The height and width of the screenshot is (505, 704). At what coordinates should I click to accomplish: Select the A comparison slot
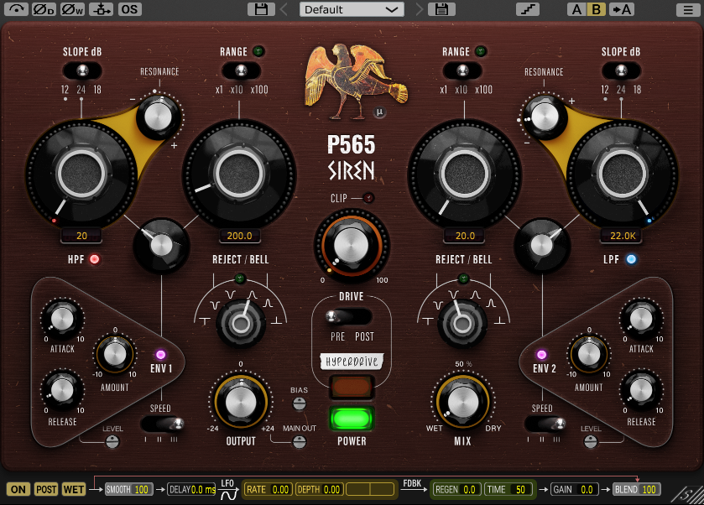pyautogui.click(x=576, y=9)
